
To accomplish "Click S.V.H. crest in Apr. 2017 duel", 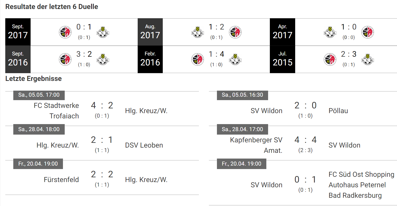I will pos(330,32).
